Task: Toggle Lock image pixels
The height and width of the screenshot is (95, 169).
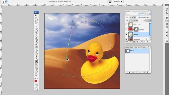Action: (x=133, y=21)
